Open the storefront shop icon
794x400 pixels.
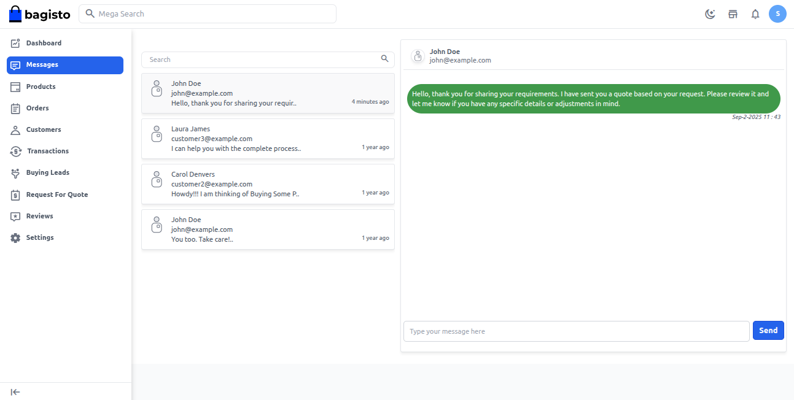[733, 14]
